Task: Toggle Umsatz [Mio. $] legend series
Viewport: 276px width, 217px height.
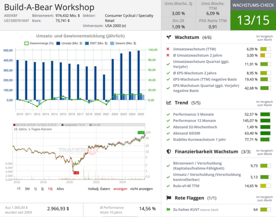Action: point(69,43)
